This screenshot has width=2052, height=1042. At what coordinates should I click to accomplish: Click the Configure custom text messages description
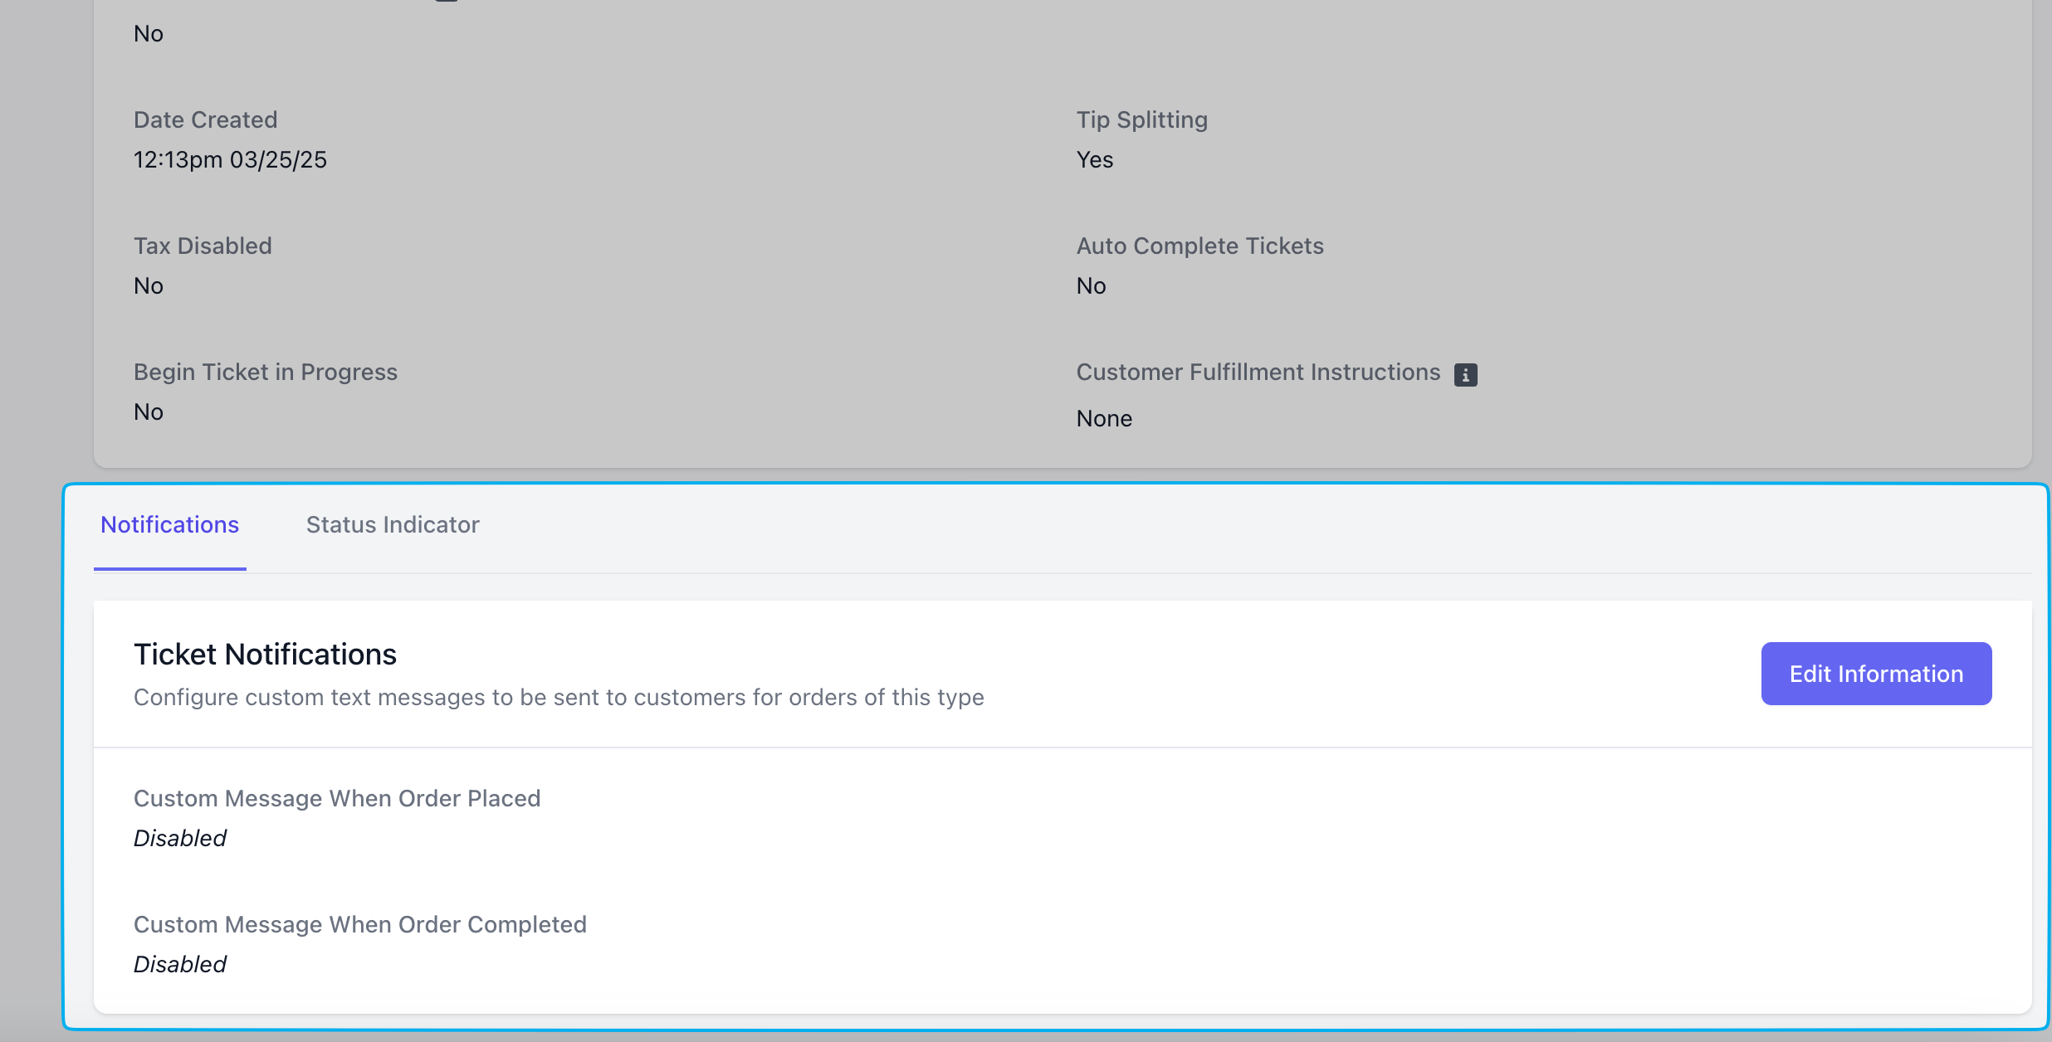559,698
